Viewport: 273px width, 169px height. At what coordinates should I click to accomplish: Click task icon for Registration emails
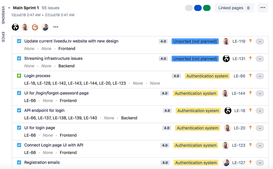19,163
